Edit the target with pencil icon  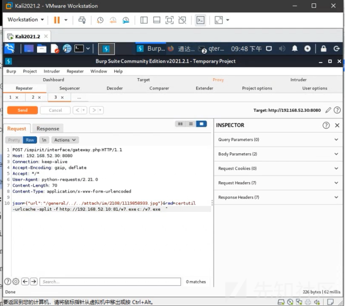click(328, 110)
